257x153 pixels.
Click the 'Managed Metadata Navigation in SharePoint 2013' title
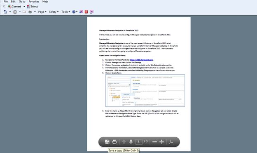click(119, 31)
